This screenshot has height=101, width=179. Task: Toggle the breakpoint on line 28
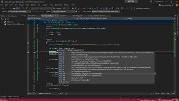tap(28, 52)
